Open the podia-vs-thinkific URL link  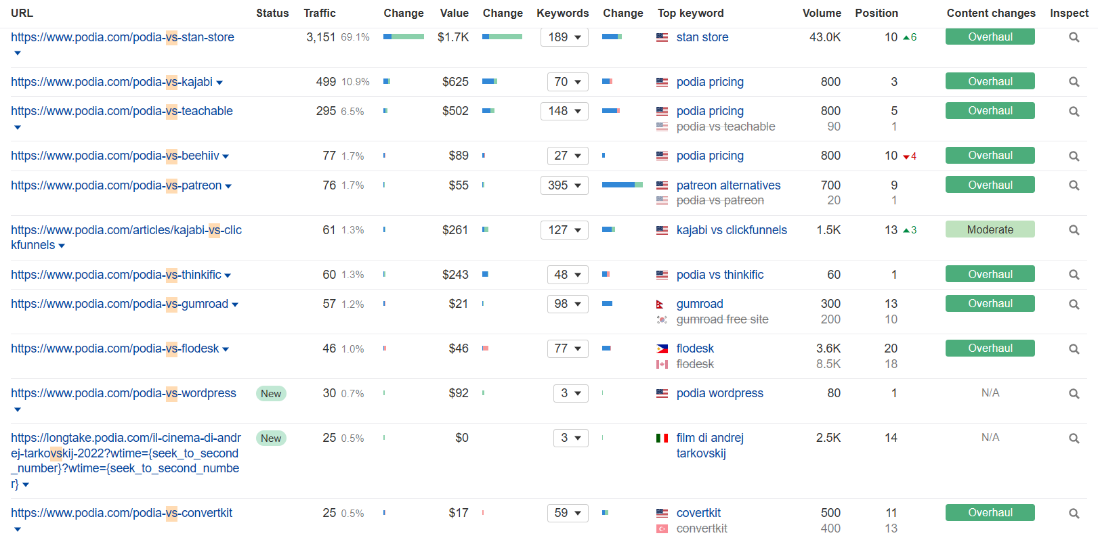116,275
